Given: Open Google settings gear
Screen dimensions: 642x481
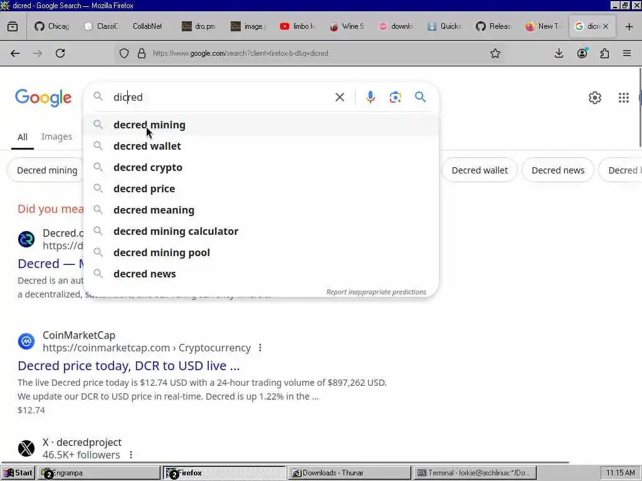Looking at the screenshot, I should 595,98.
